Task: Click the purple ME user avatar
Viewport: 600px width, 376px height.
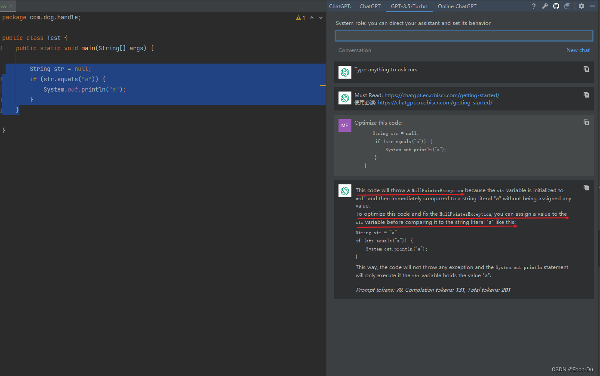Action: pyautogui.click(x=345, y=125)
